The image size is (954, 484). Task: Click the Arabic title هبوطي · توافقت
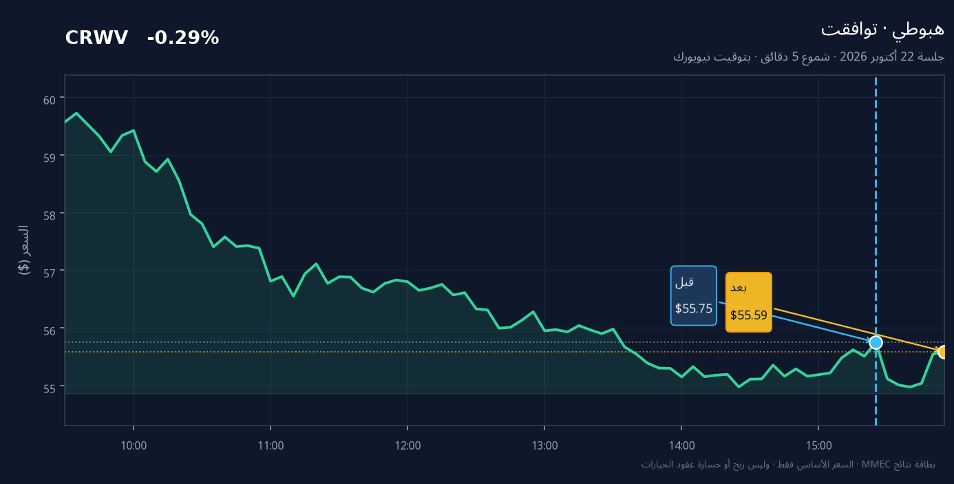(882, 29)
